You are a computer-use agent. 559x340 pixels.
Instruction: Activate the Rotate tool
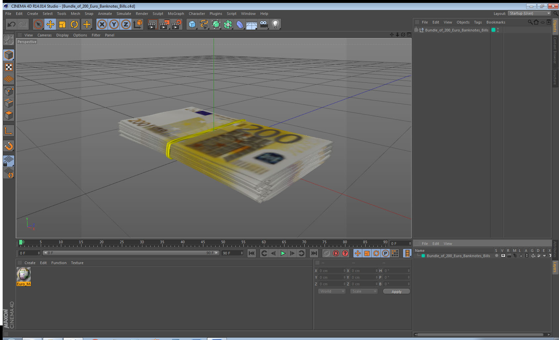pyautogui.click(x=74, y=24)
